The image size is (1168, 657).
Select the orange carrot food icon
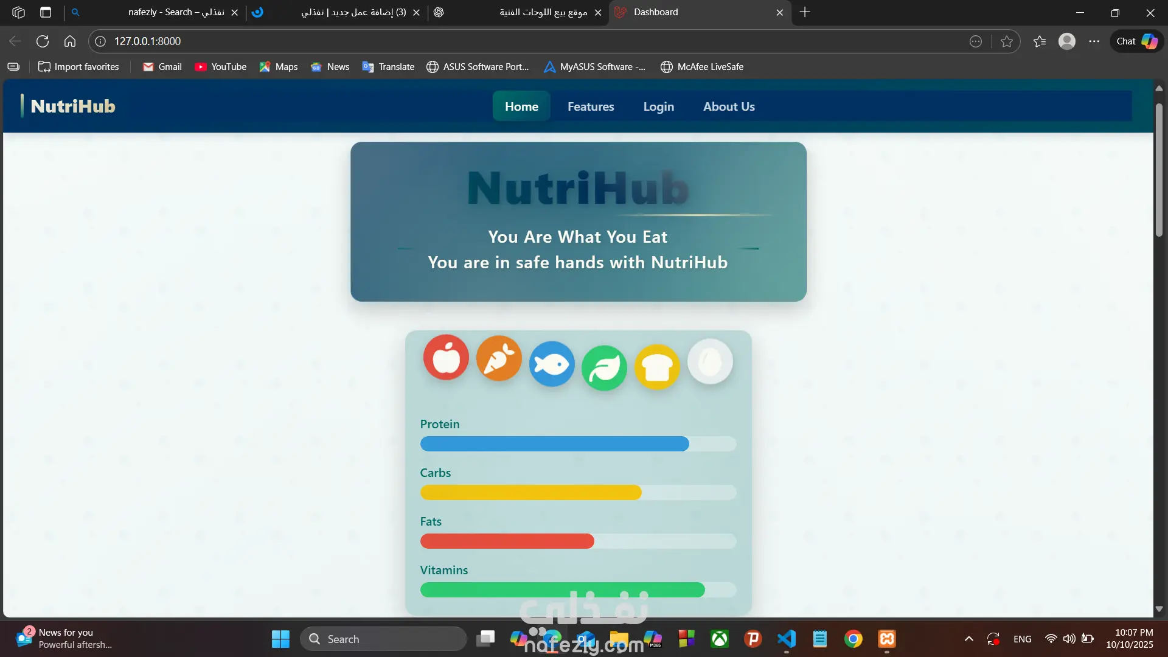499,359
